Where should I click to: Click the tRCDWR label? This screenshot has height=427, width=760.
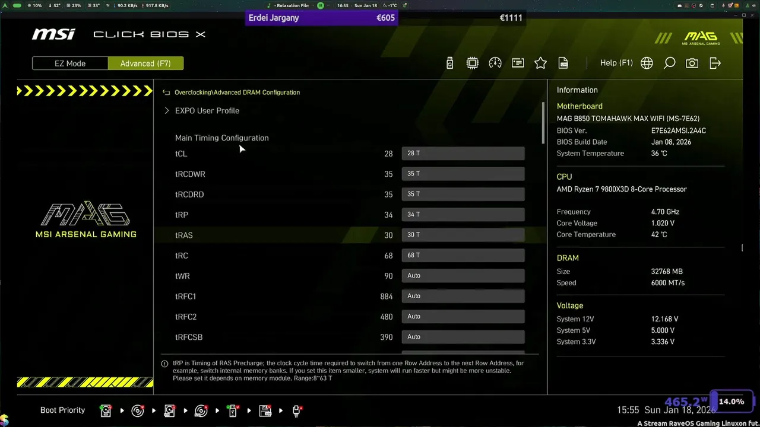(x=190, y=174)
